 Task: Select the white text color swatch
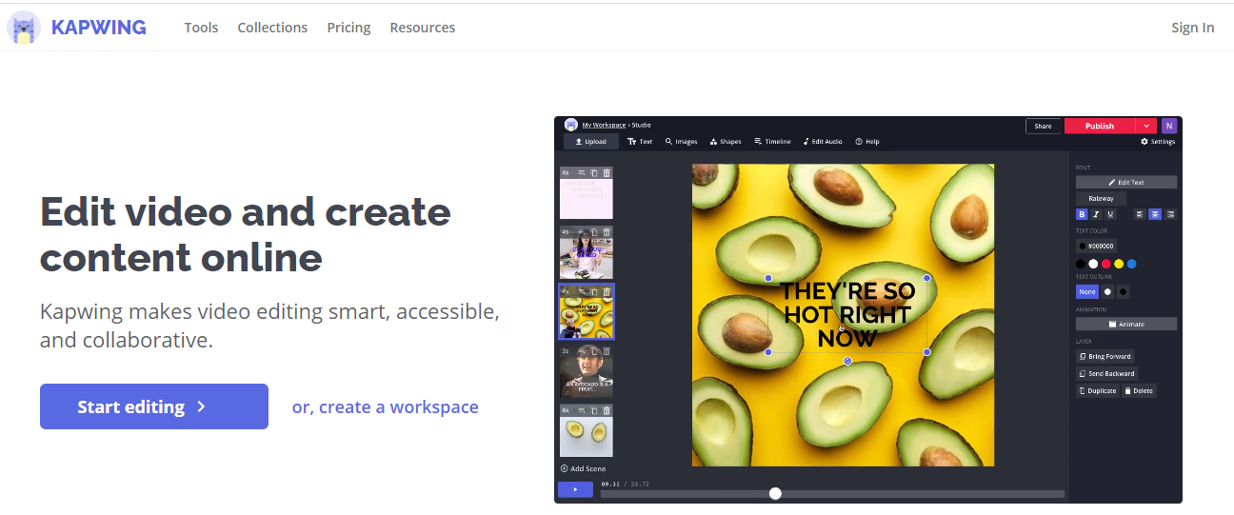[x=1093, y=264]
